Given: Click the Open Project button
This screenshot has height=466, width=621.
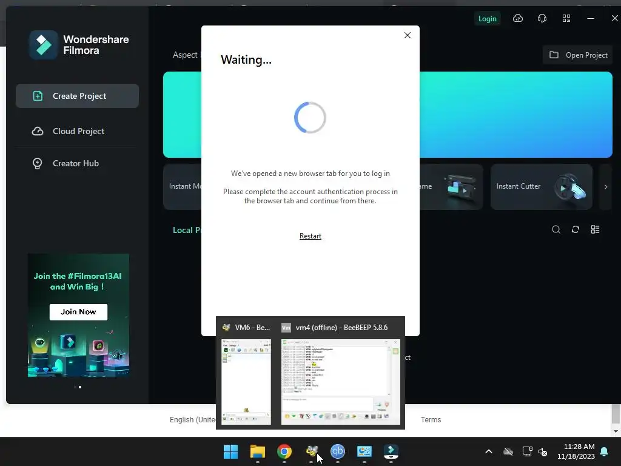Looking at the screenshot, I should coord(578,55).
